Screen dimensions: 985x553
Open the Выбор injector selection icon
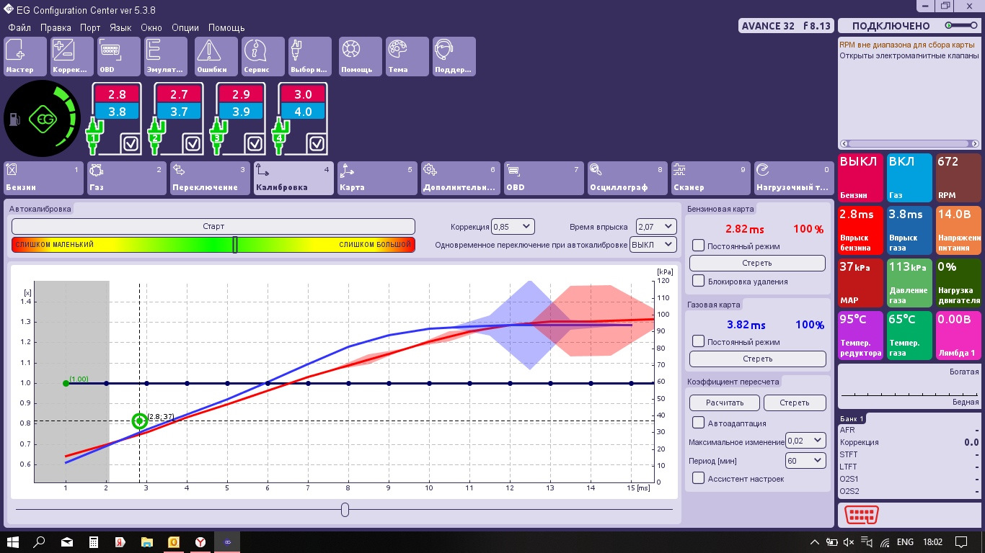(310, 56)
